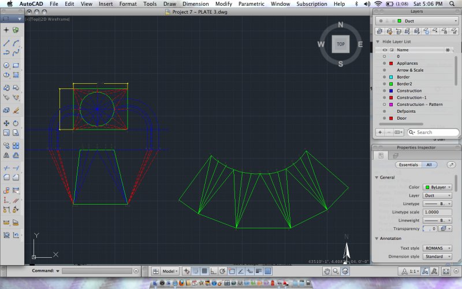This screenshot has height=289, width=462.
Task: Open the 1:1 annotation scale button
Action: [409, 271]
